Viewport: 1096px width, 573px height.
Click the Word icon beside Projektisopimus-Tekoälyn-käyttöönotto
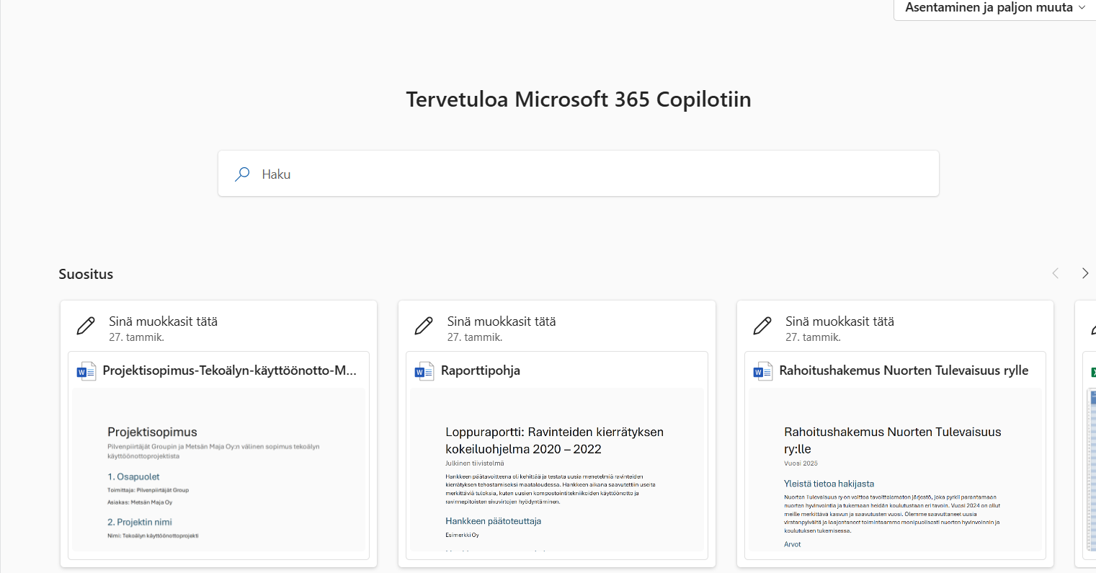86,371
